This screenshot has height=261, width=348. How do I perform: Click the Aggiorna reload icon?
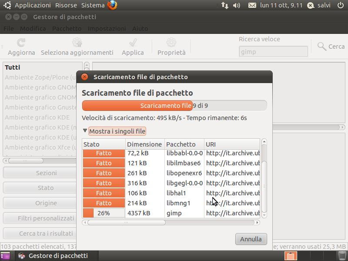click(x=21, y=42)
